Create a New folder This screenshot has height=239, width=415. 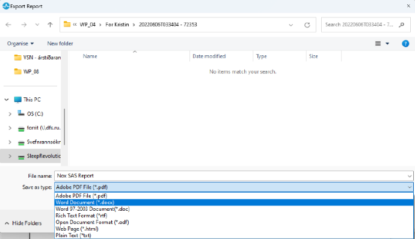[x=60, y=44]
